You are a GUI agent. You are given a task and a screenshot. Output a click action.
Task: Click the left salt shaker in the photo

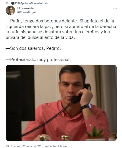pyautogui.click(x=44, y=138)
